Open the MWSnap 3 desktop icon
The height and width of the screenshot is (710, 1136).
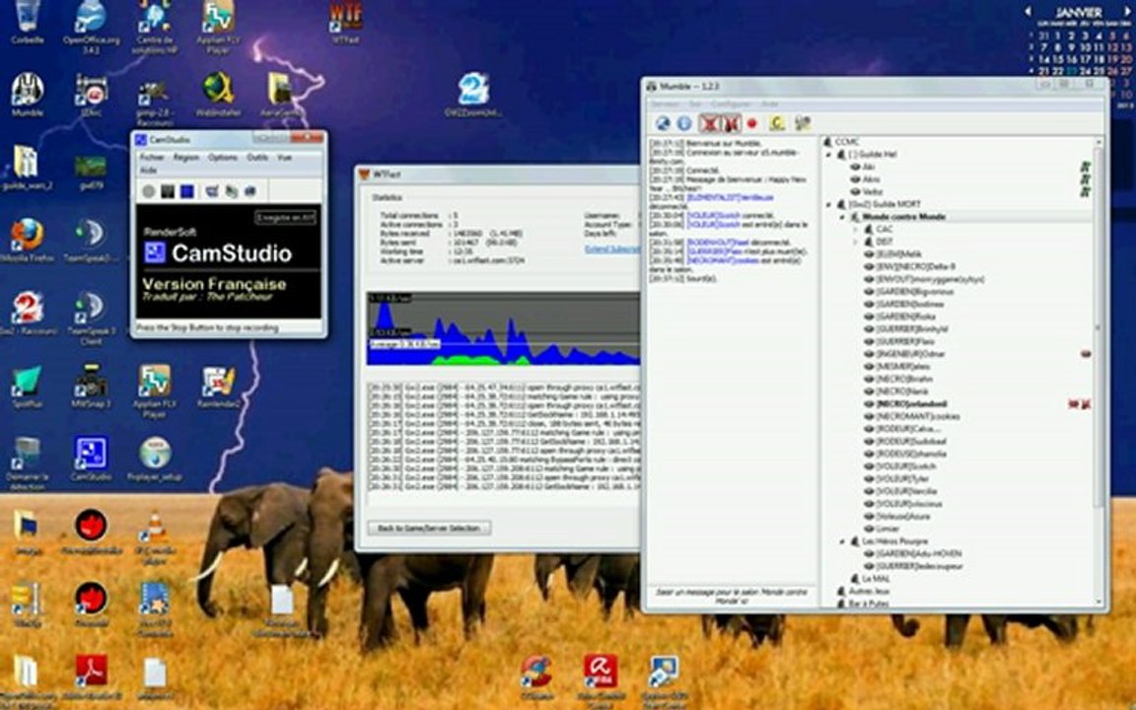(91, 387)
